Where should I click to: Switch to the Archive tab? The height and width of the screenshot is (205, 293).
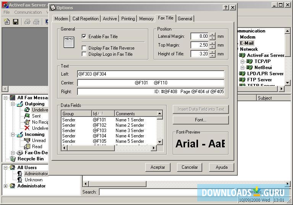[x=110, y=19]
